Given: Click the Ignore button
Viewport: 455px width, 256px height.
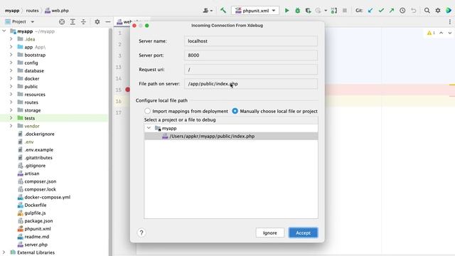Looking at the screenshot, I should pyautogui.click(x=270, y=233).
